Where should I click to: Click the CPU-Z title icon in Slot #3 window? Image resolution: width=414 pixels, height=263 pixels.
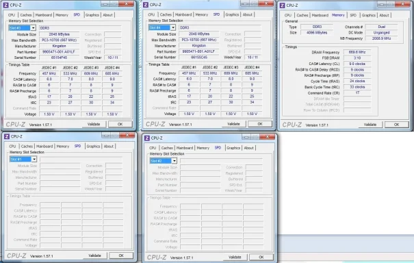(x=5, y=5)
